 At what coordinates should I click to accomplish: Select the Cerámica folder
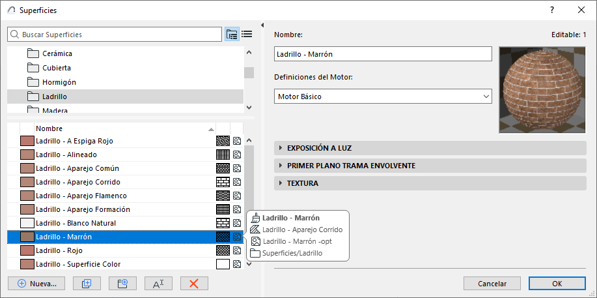(57, 53)
